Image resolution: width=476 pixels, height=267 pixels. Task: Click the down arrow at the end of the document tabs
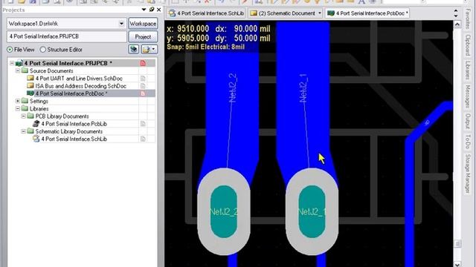click(456, 16)
